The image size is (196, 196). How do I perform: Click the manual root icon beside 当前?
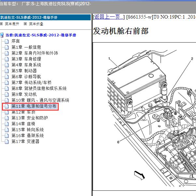click(x=2, y=35)
